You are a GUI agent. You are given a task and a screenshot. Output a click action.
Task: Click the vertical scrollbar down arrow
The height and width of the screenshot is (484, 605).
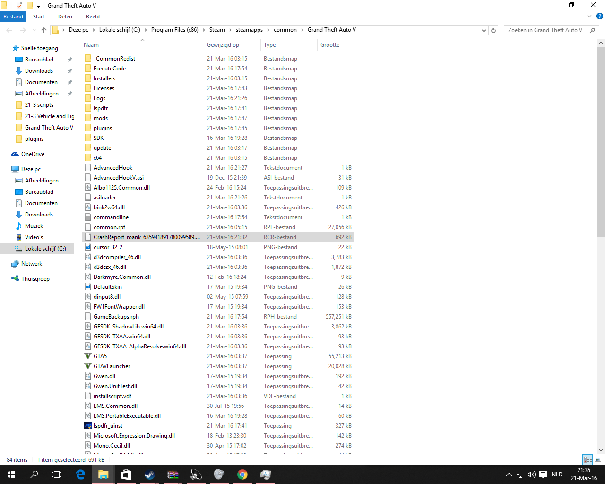pos(601,450)
